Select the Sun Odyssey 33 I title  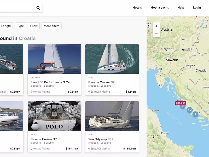tap(101, 139)
